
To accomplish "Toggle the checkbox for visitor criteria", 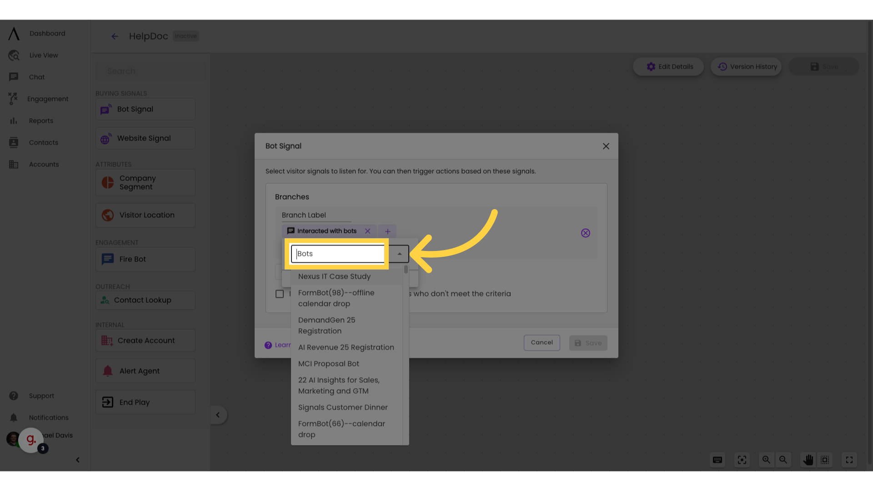I will (x=280, y=294).
